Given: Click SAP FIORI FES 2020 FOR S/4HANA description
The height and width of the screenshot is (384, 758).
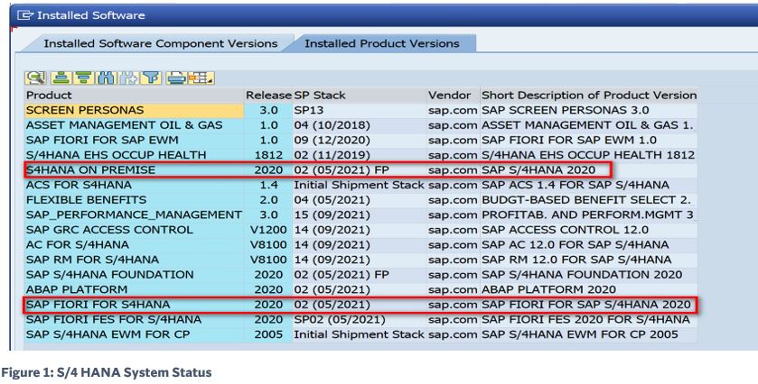Looking at the screenshot, I should (x=588, y=319).
